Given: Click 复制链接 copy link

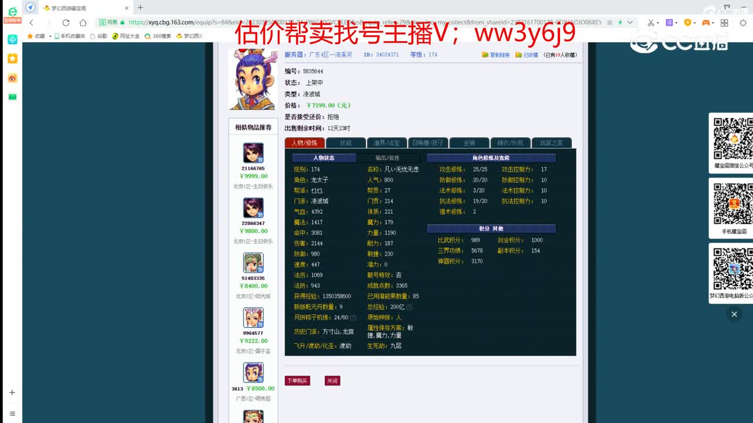Looking at the screenshot, I should coord(496,55).
